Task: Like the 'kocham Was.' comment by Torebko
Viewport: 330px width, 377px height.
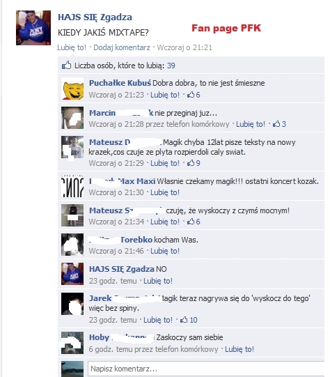Action: tap(165, 251)
